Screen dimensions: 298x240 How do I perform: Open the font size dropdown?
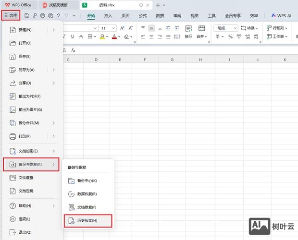pyautogui.click(x=113, y=28)
